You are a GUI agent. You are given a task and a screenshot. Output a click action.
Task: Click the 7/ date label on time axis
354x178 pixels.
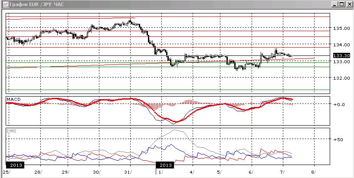tap(282, 172)
